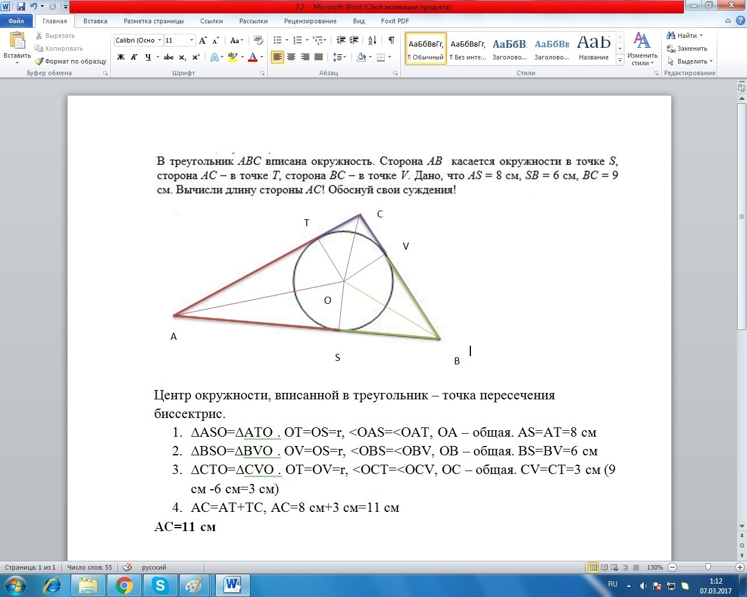Toggle bold (Ж) formatting

coord(121,57)
